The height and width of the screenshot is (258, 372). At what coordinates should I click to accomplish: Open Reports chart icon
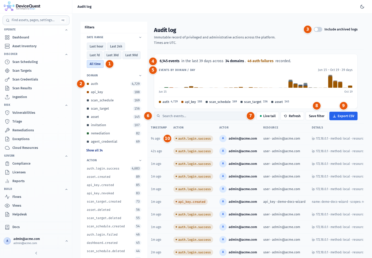[x=7, y=181]
